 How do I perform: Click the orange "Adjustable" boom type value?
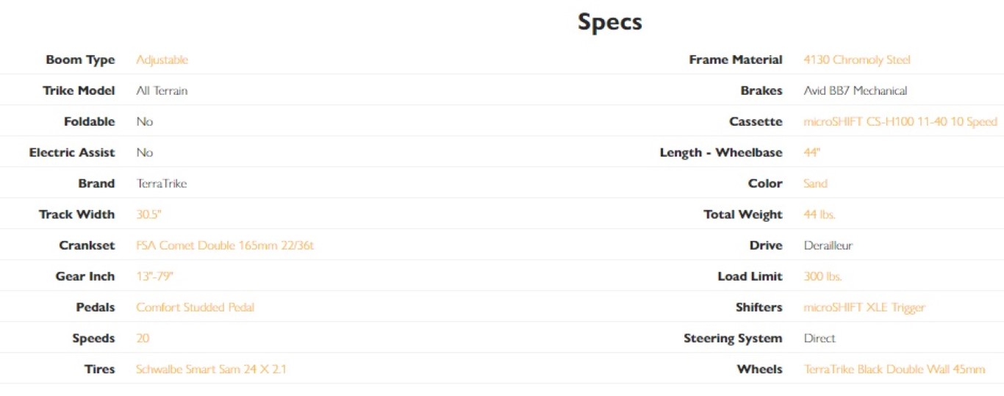coord(162,60)
